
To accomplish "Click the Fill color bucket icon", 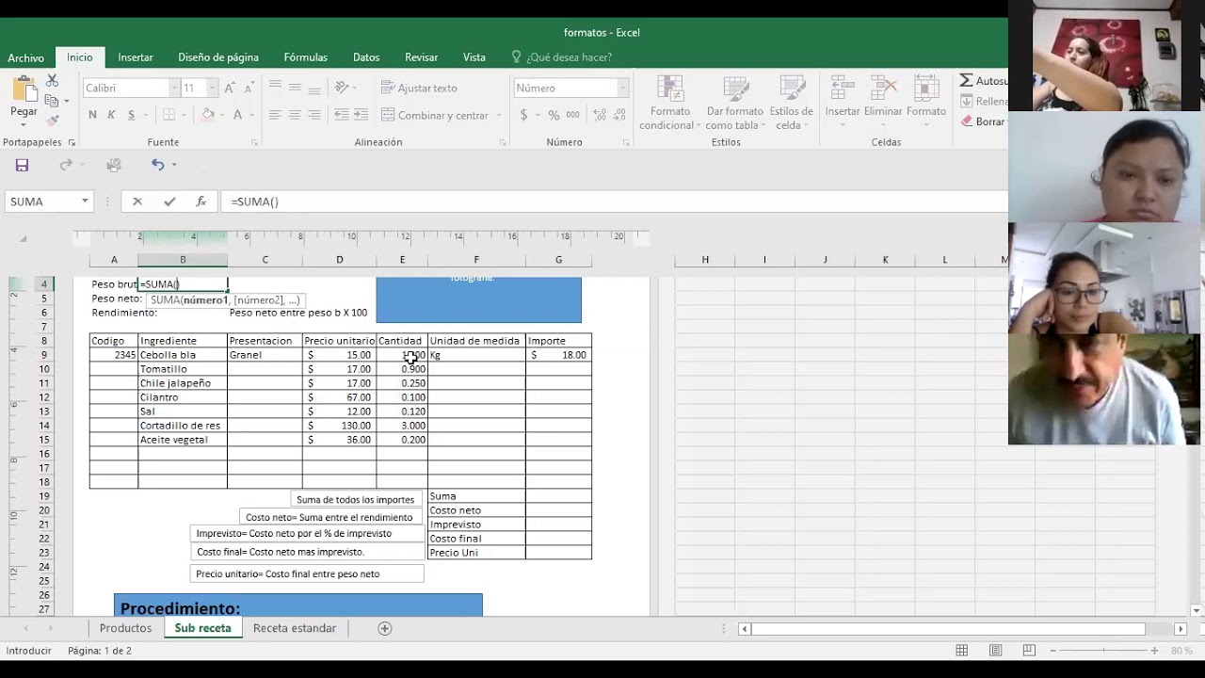I will click(x=208, y=115).
